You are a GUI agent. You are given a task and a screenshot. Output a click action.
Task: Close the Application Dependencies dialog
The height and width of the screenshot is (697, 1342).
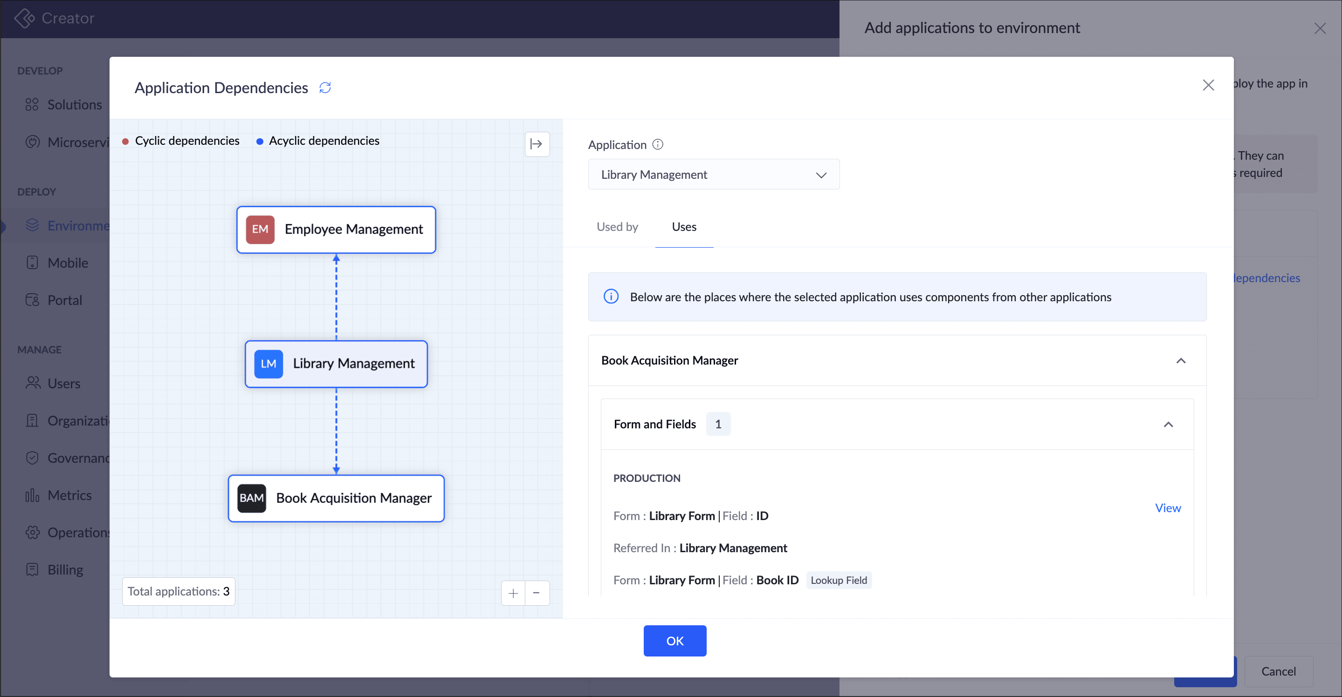[1208, 85]
